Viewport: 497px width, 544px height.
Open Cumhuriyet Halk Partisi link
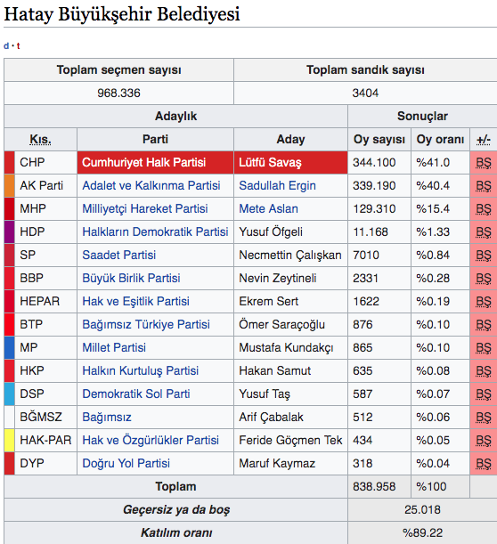pyautogui.click(x=143, y=162)
